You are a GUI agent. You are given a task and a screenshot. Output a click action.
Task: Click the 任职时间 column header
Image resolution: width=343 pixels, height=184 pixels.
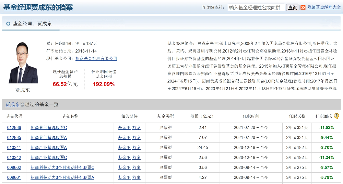coord(251,116)
